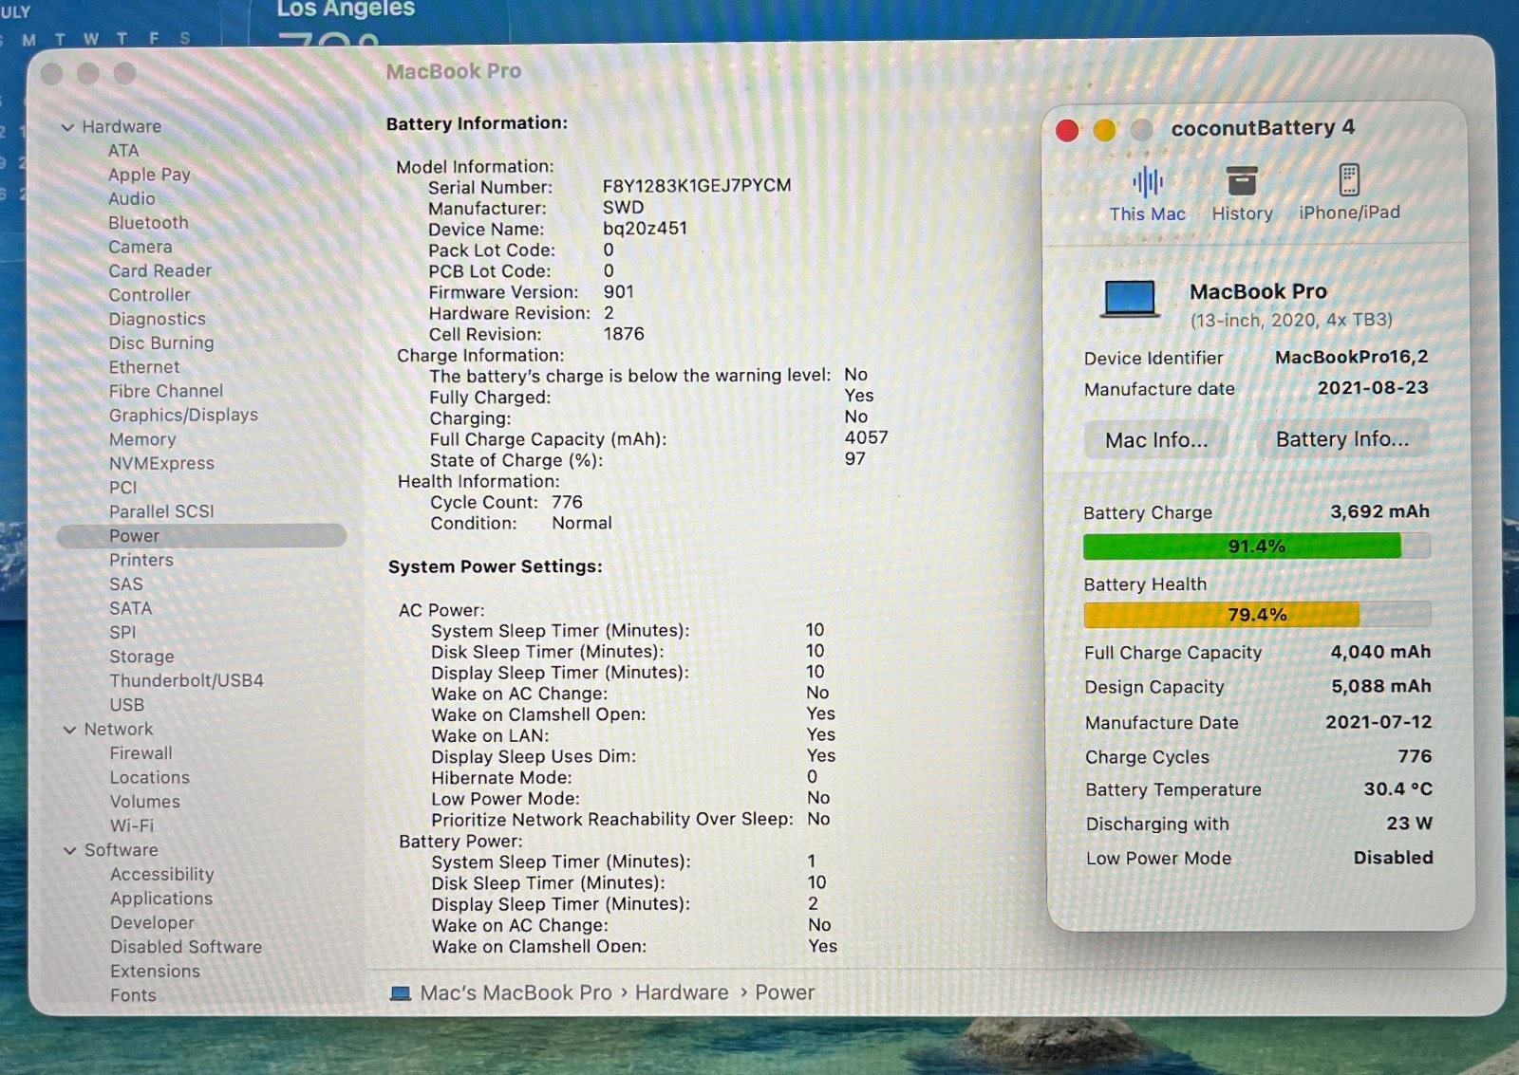
Task: Click the Battery Temperature value 30.4 °C
Action: (1397, 789)
